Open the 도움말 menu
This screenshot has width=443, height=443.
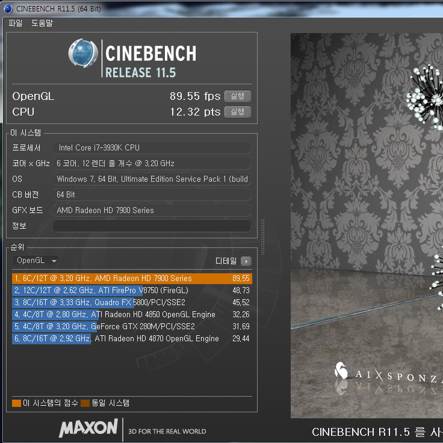(42, 23)
